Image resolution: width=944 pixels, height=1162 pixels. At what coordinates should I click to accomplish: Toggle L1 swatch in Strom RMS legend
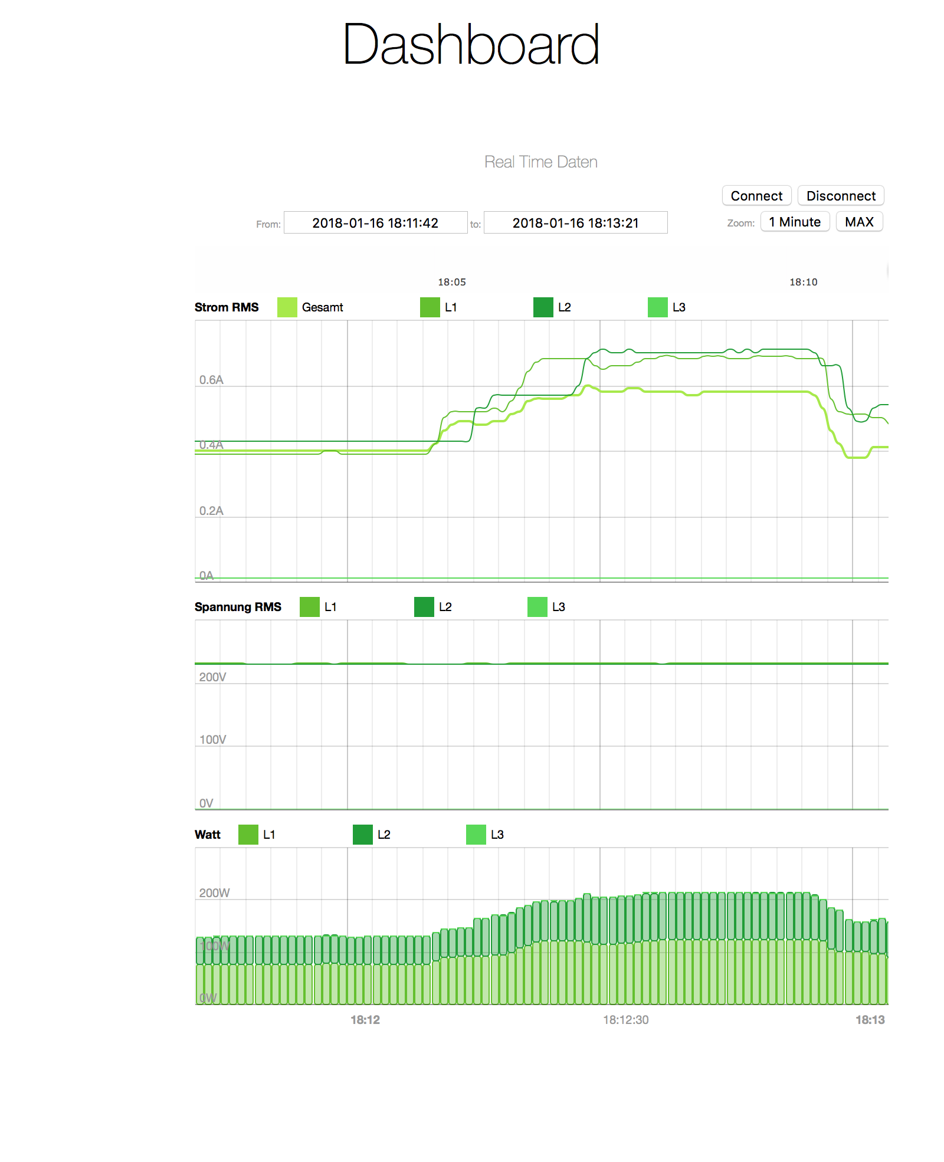(430, 307)
